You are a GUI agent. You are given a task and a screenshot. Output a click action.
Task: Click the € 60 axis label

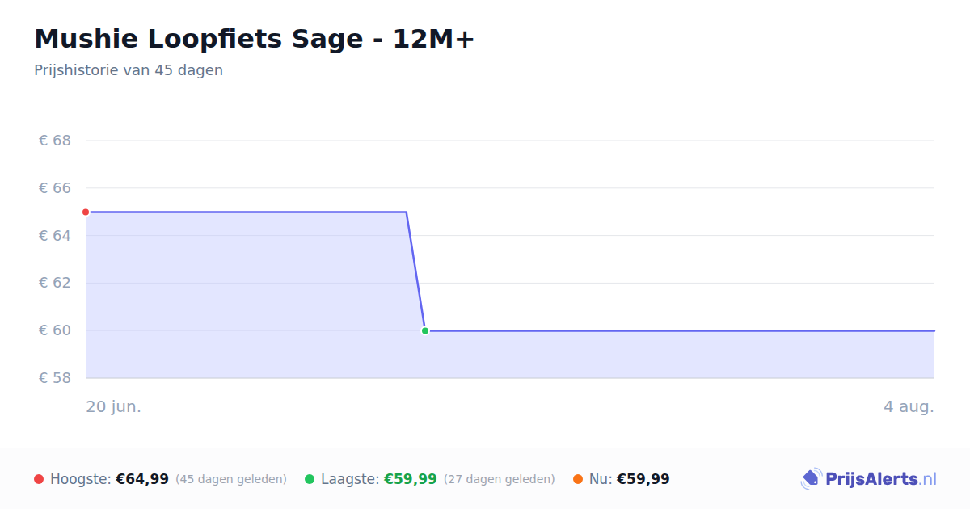(x=55, y=330)
